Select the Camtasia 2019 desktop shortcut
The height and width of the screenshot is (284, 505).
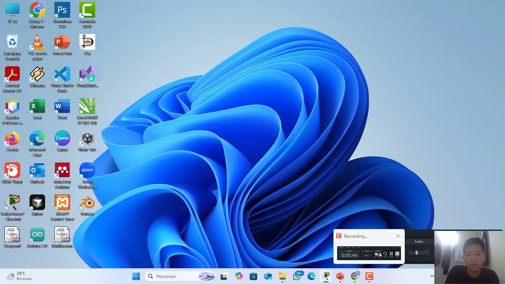[x=87, y=15]
